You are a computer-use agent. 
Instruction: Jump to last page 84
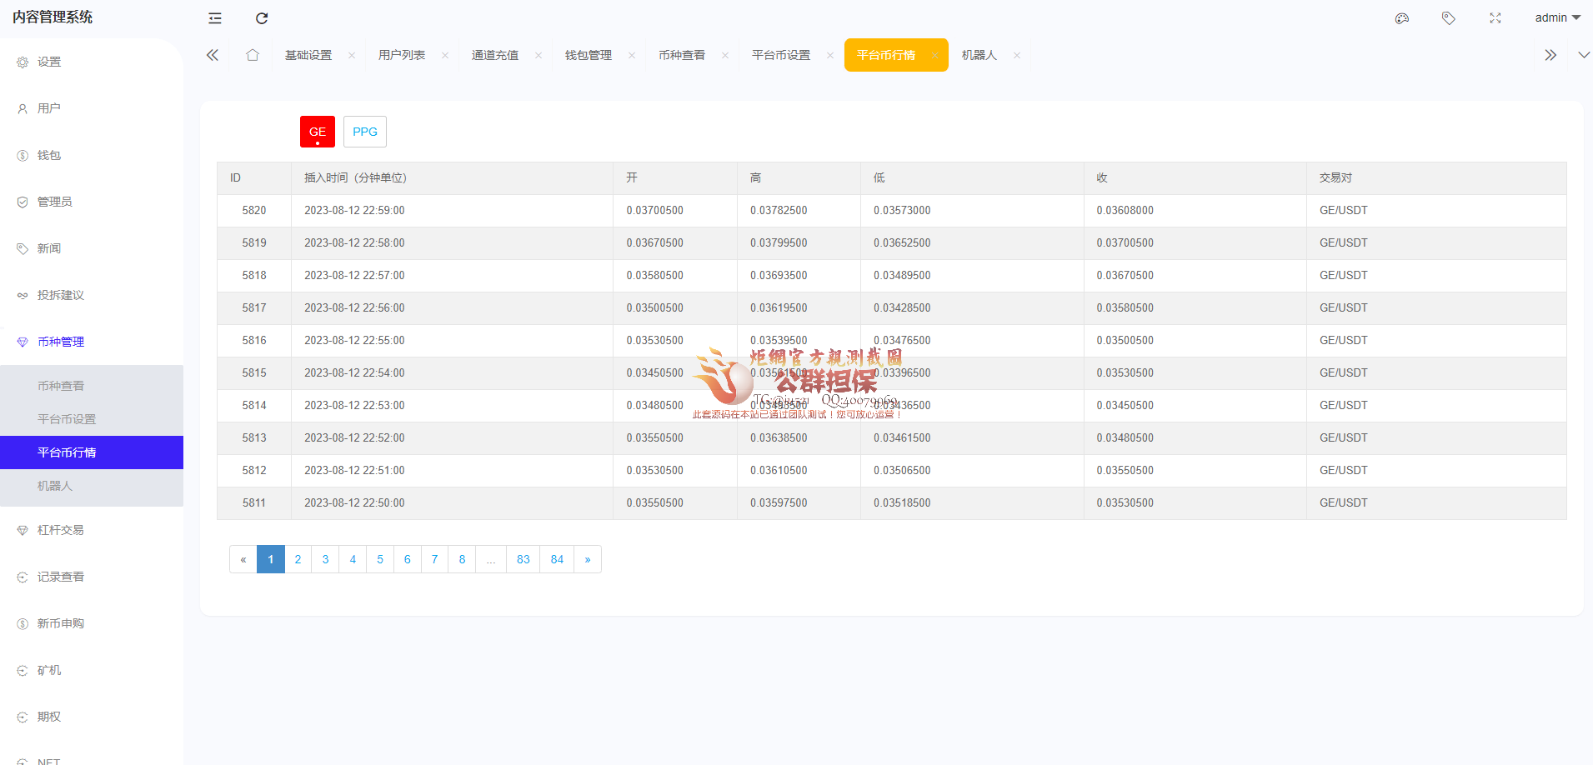click(x=557, y=559)
